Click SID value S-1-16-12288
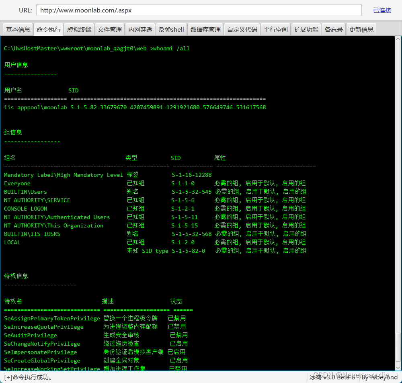402x383 pixels. 192,175
